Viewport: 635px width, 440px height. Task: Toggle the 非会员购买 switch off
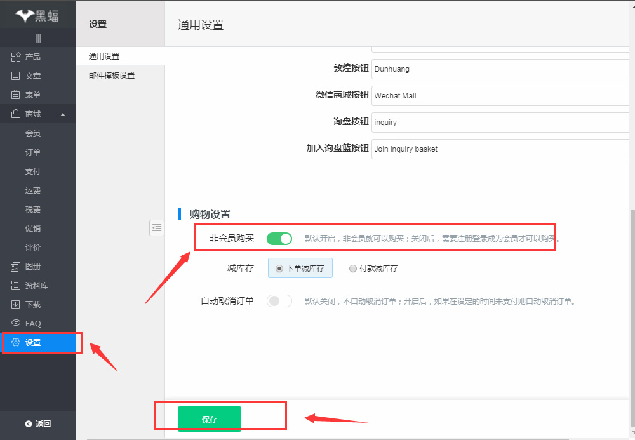[279, 239]
